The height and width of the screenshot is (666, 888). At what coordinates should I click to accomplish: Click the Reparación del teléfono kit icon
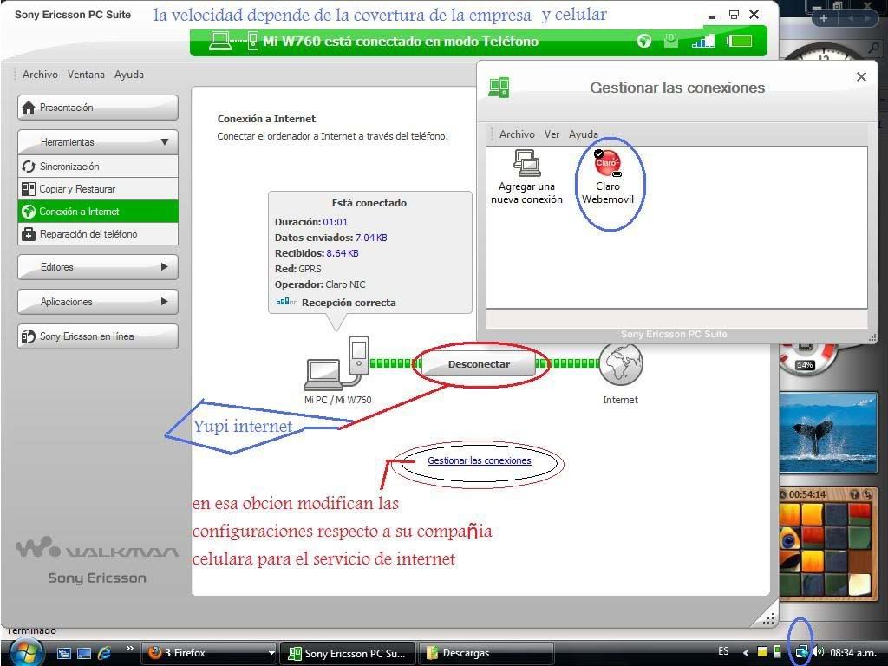(x=29, y=234)
